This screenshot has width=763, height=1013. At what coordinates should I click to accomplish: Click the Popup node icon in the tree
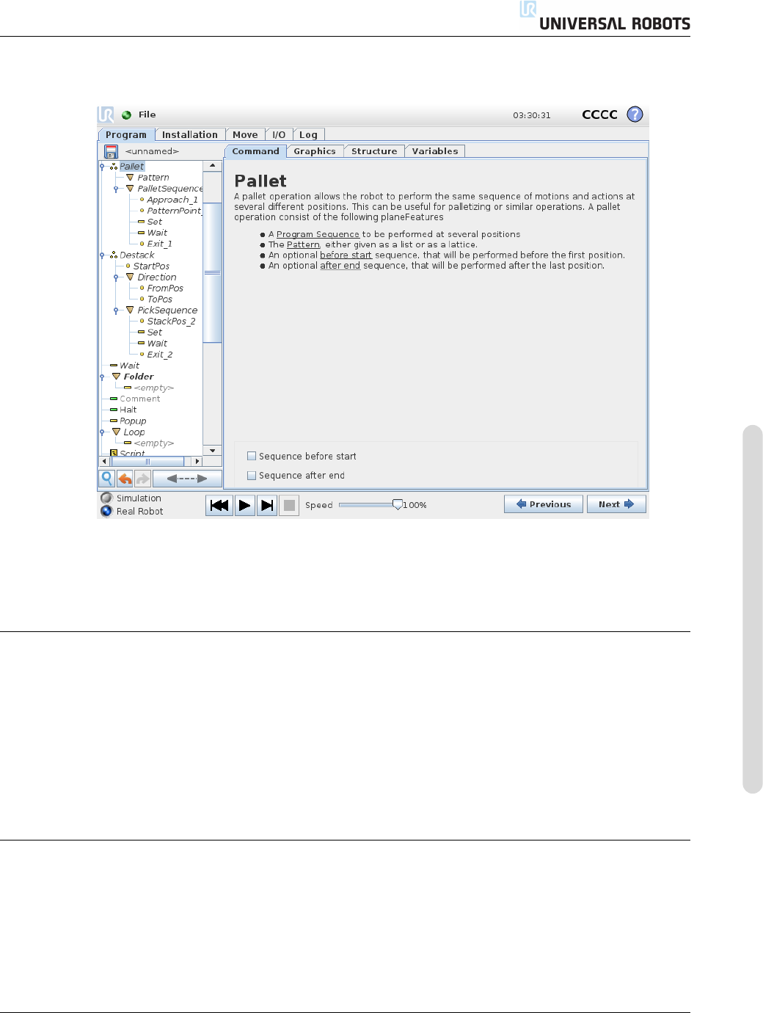(114, 421)
